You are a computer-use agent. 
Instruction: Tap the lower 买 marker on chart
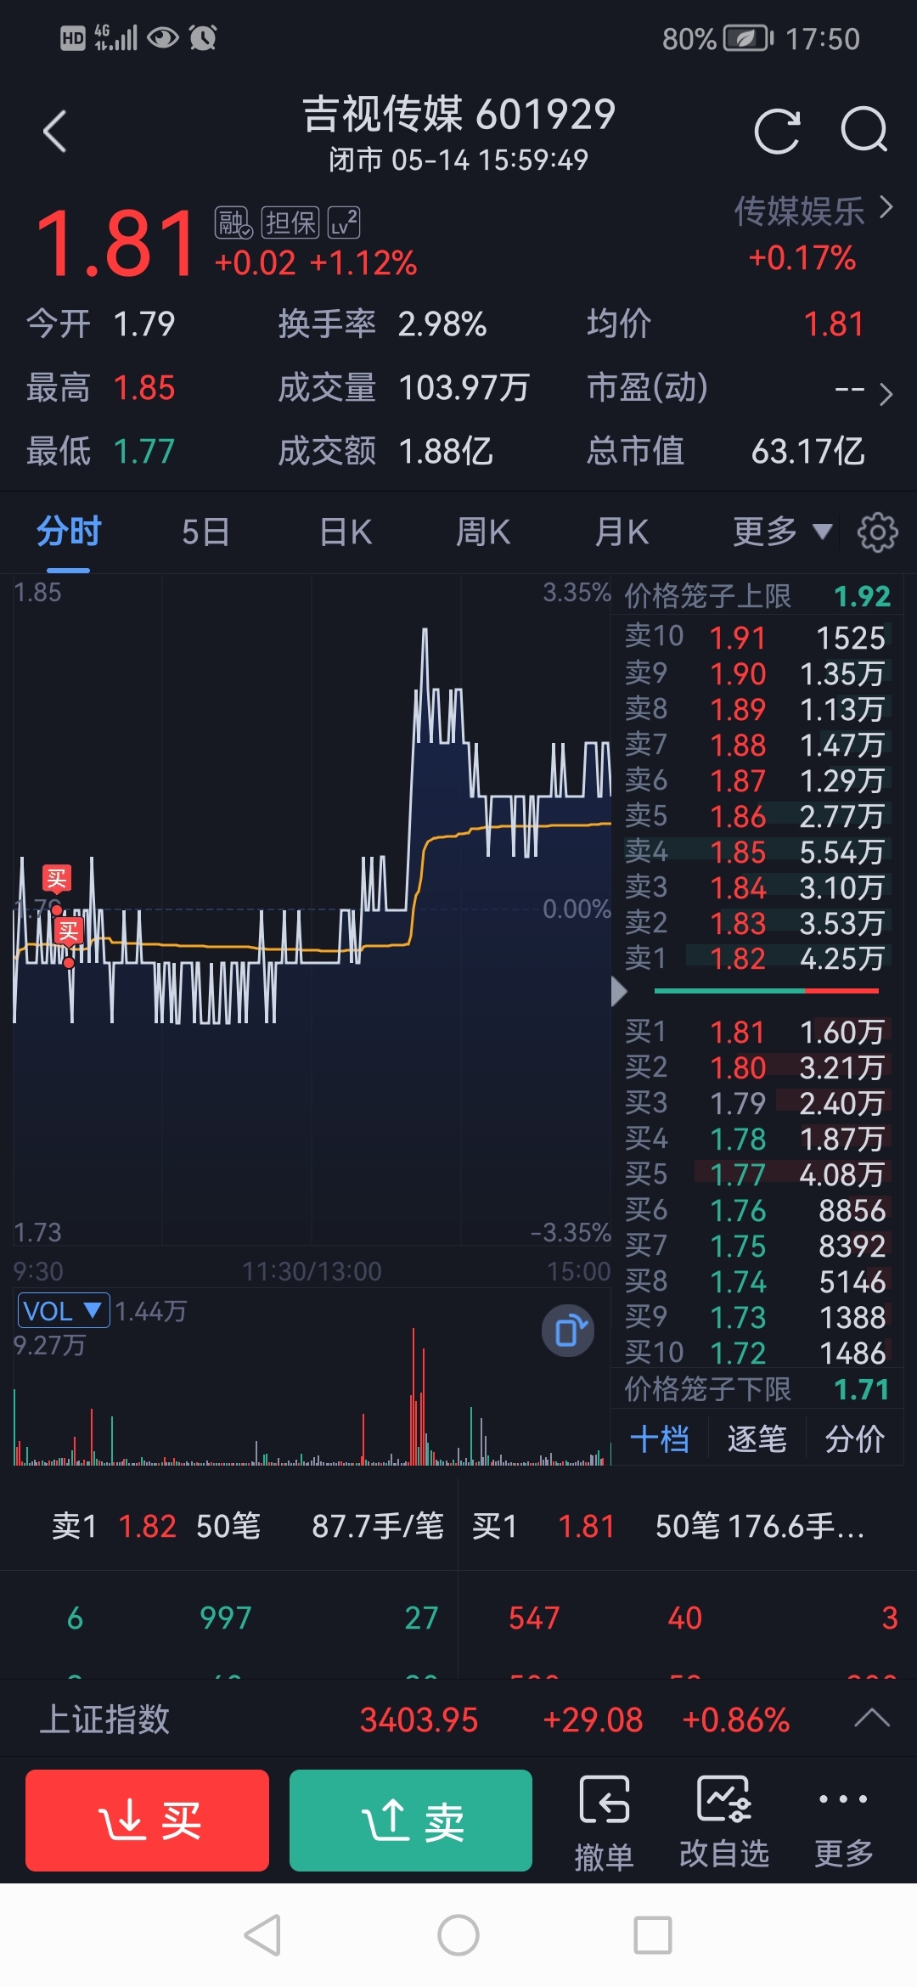pos(69,932)
